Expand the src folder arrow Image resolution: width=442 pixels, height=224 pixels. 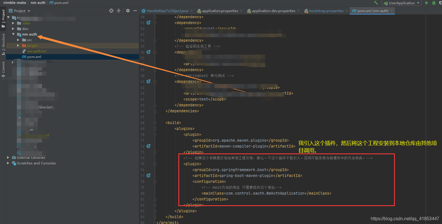tap(18, 40)
